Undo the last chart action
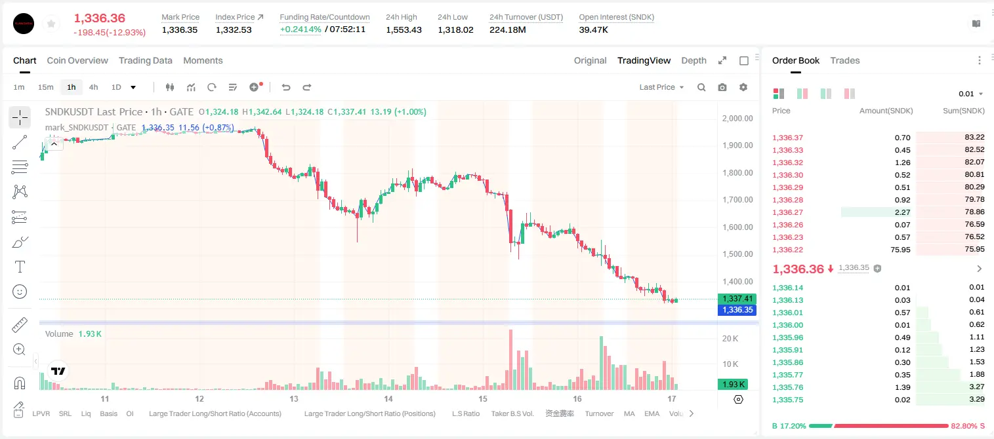This screenshot has height=439, width=994. pos(285,87)
